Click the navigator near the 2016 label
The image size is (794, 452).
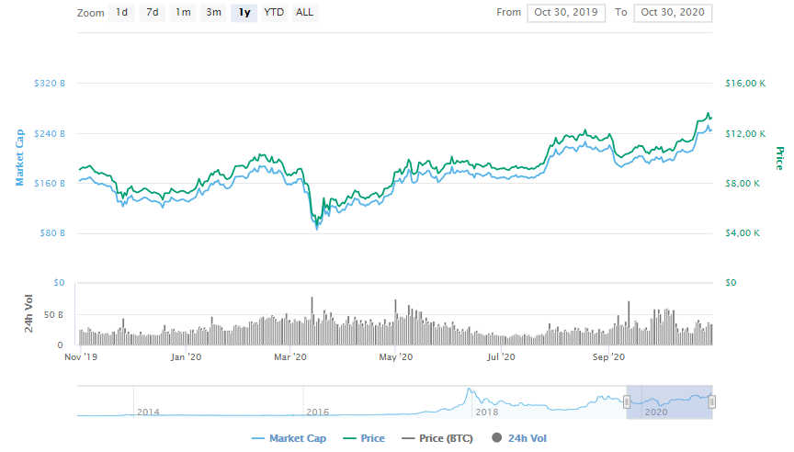(x=317, y=412)
